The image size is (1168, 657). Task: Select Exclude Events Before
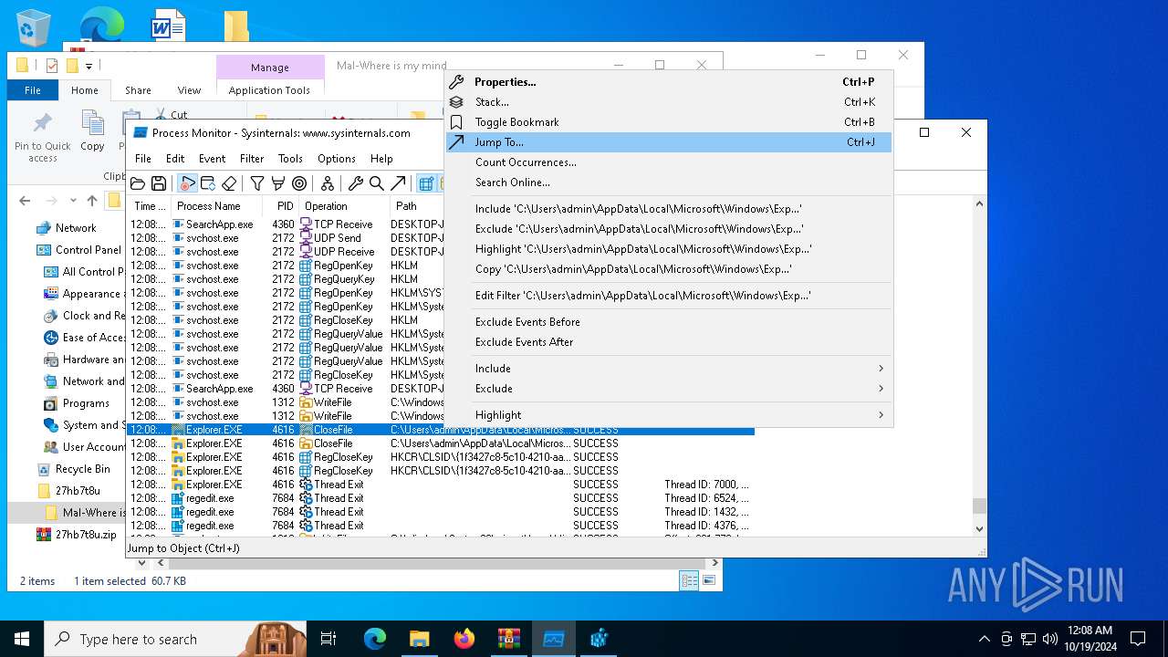point(669,322)
